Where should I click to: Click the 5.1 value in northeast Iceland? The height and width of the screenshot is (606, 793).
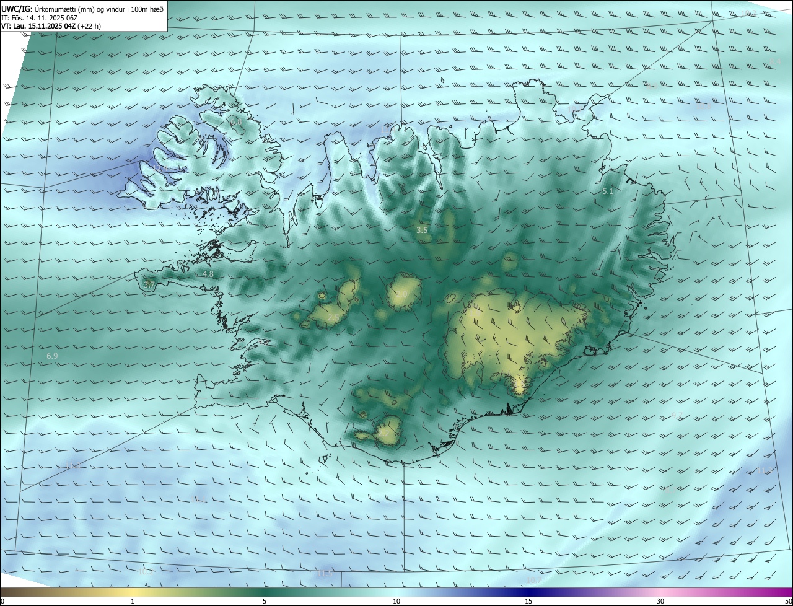click(x=607, y=191)
